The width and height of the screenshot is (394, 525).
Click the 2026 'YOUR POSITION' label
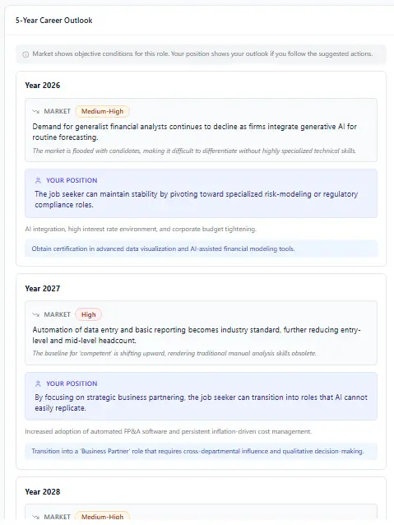click(72, 180)
